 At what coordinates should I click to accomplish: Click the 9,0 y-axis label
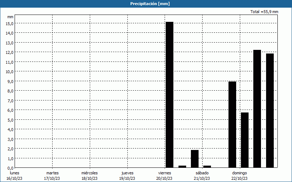click(x=10, y=82)
